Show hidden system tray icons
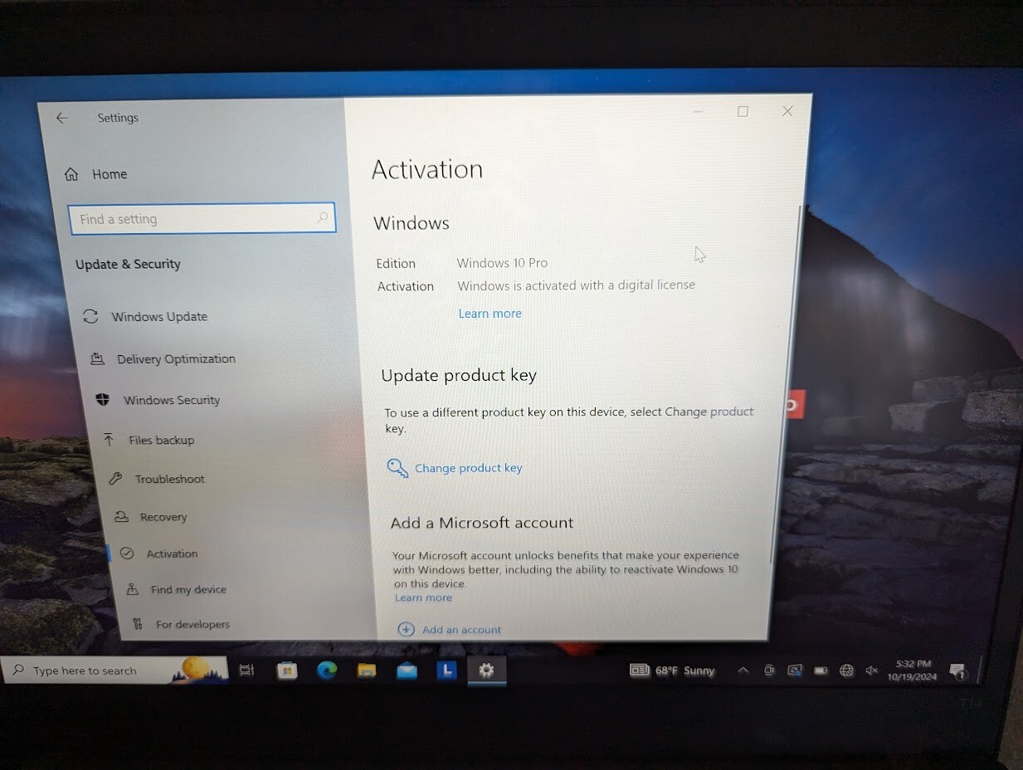Image resolution: width=1023 pixels, height=770 pixels. 743,670
